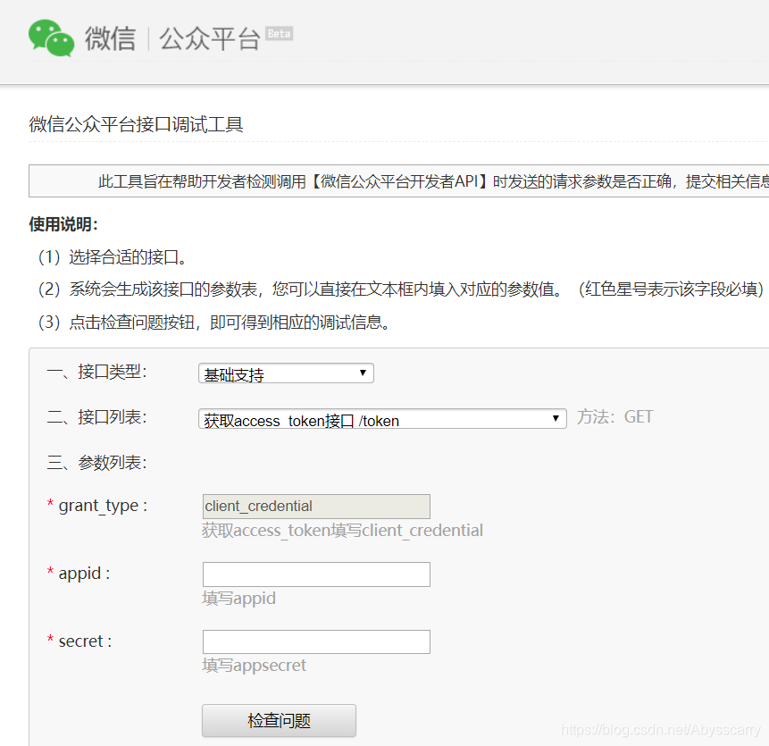Click the 方法: GET label
This screenshot has width=769, height=746.
click(x=614, y=417)
